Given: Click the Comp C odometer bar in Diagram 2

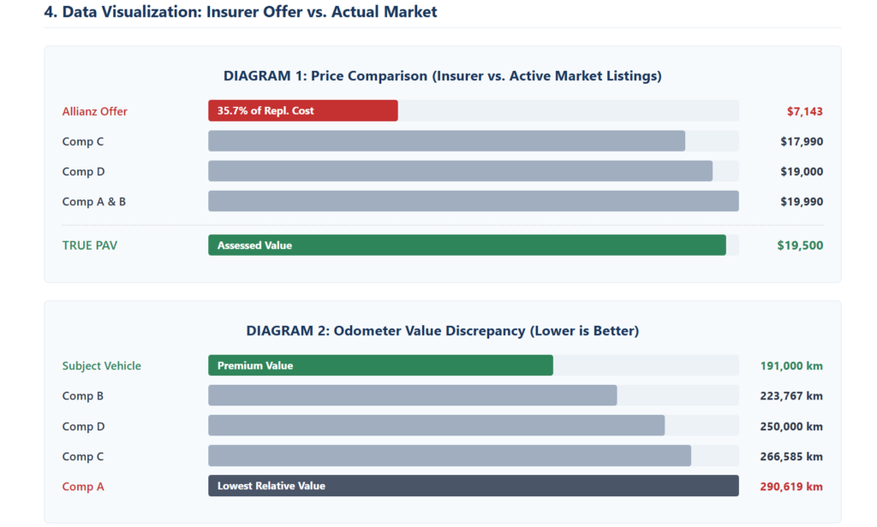Looking at the screenshot, I should pyautogui.click(x=449, y=456).
